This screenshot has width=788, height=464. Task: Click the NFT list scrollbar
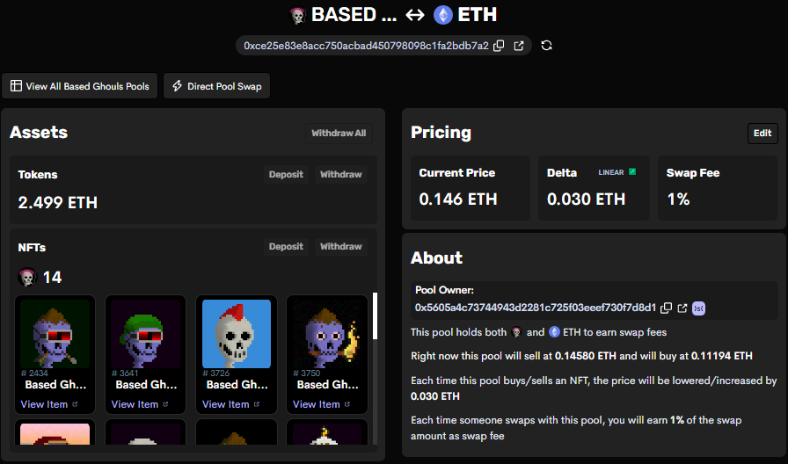click(375, 315)
